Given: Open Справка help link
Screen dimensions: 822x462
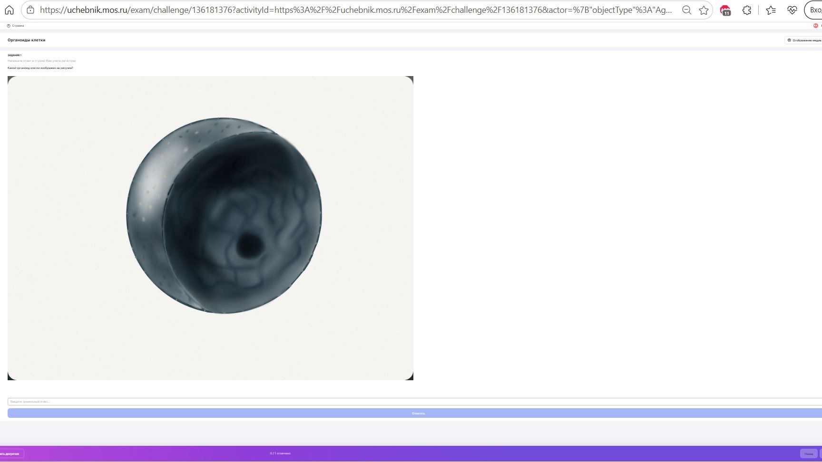Looking at the screenshot, I should [x=16, y=26].
